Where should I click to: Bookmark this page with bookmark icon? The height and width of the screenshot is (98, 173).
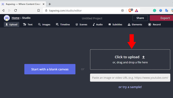38,10
